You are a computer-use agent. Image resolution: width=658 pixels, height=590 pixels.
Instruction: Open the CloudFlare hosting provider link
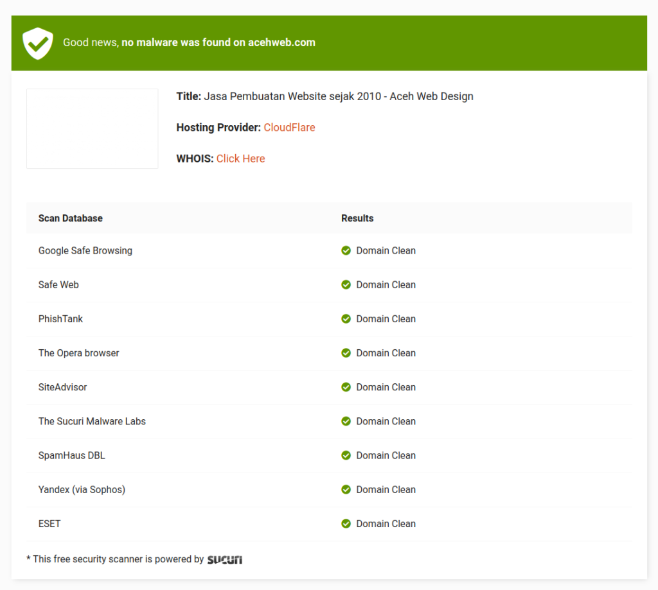289,127
